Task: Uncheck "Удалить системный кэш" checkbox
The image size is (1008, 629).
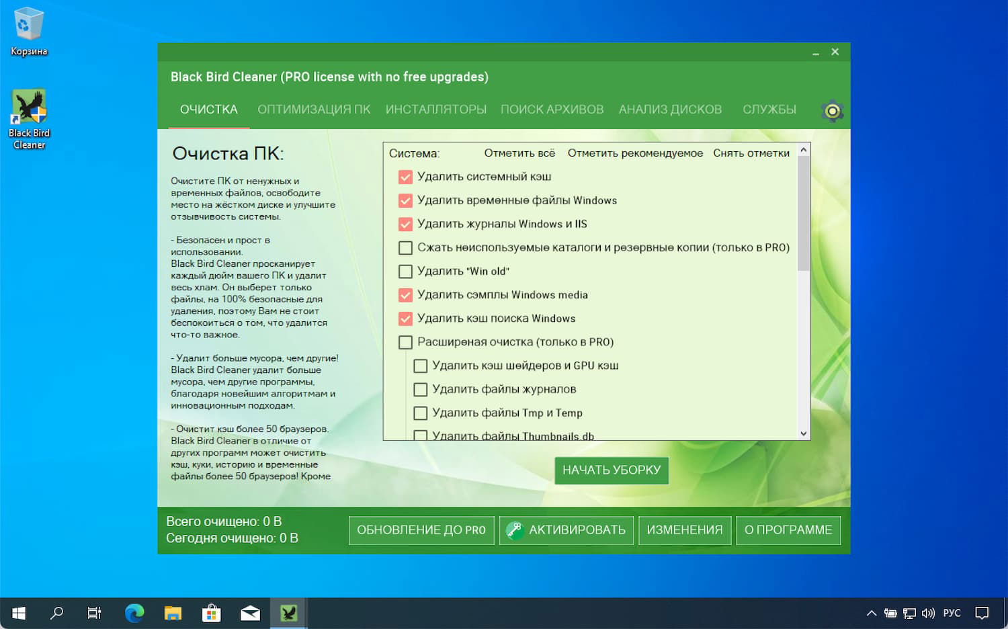Action: [405, 177]
